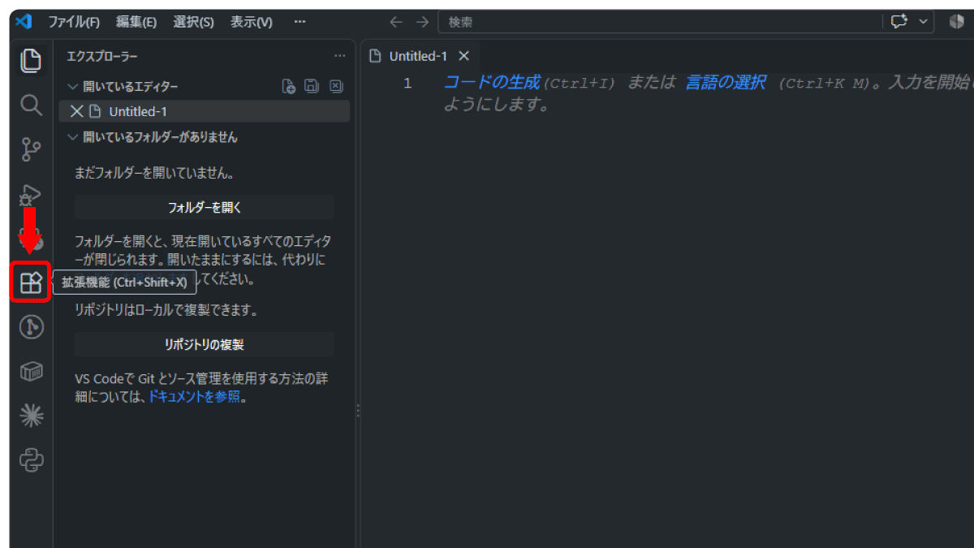Click the エクスプローラー panel title
The height and width of the screenshot is (548, 974).
point(102,56)
